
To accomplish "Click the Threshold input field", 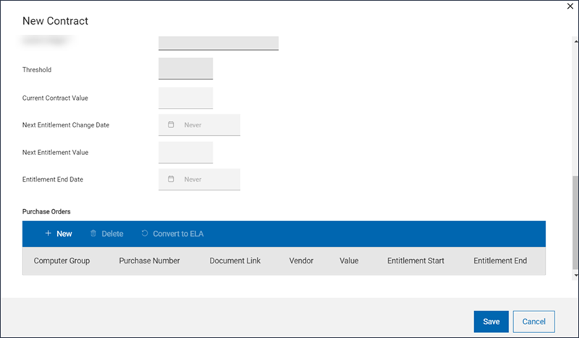I will [x=185, y=69].
